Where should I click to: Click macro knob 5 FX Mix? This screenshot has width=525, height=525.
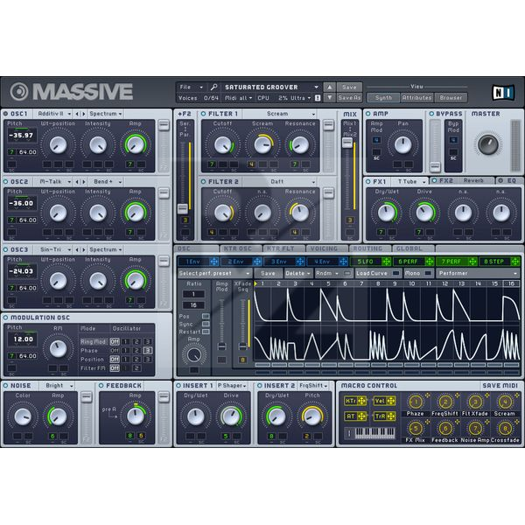(x=416, y=428)
